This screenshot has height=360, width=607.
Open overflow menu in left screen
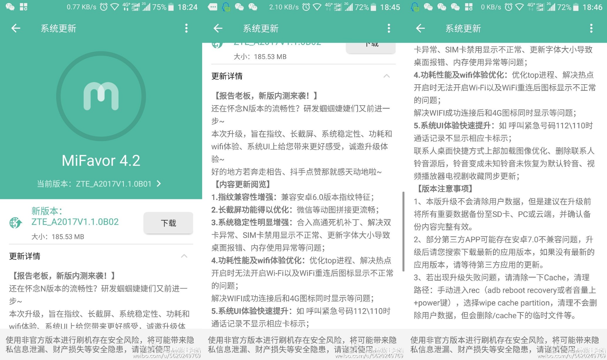[x=186, y=28]
